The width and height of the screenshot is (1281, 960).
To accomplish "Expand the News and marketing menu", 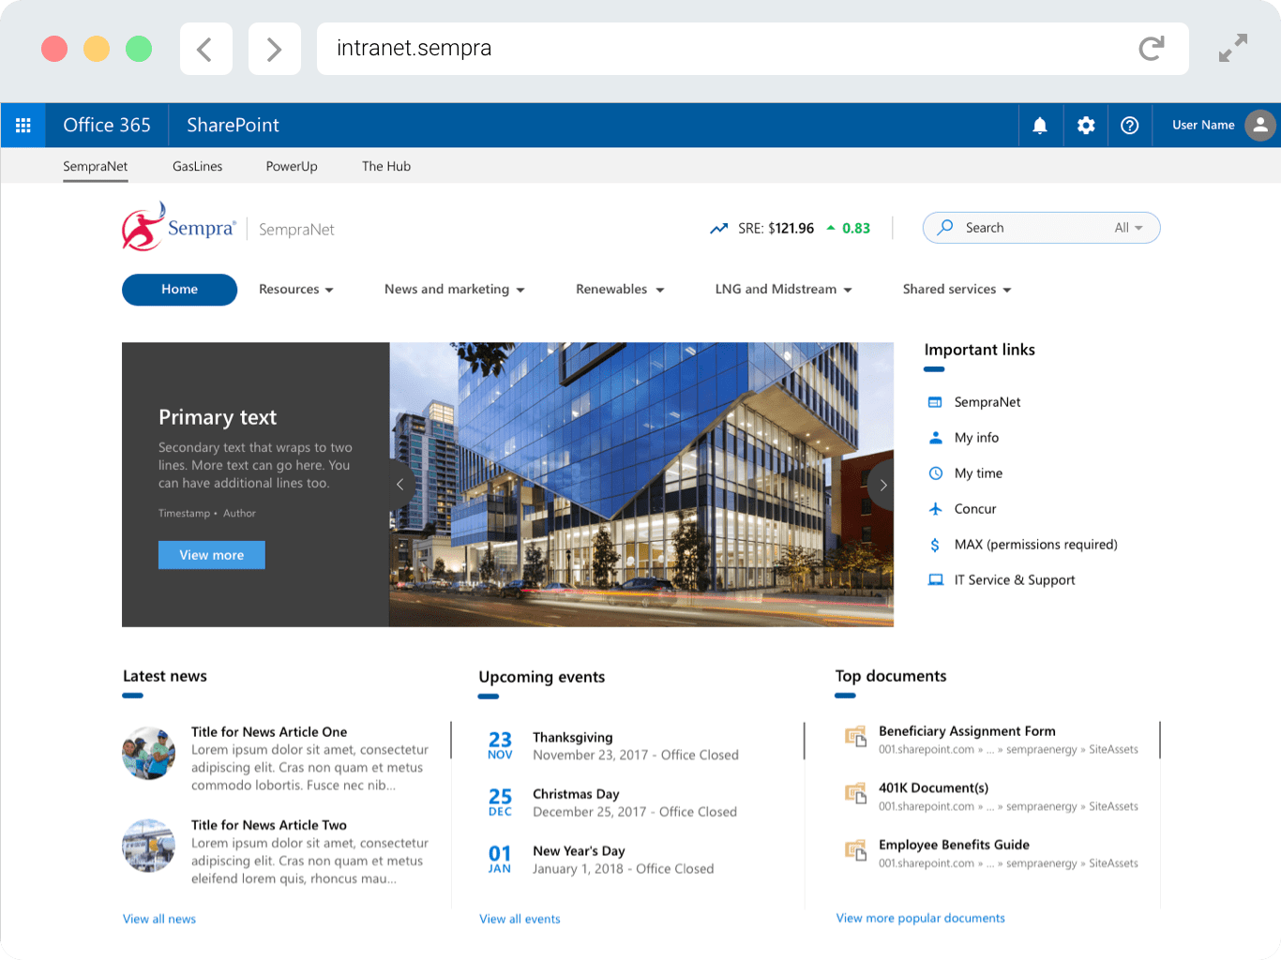I will click(x=455, y=290).
